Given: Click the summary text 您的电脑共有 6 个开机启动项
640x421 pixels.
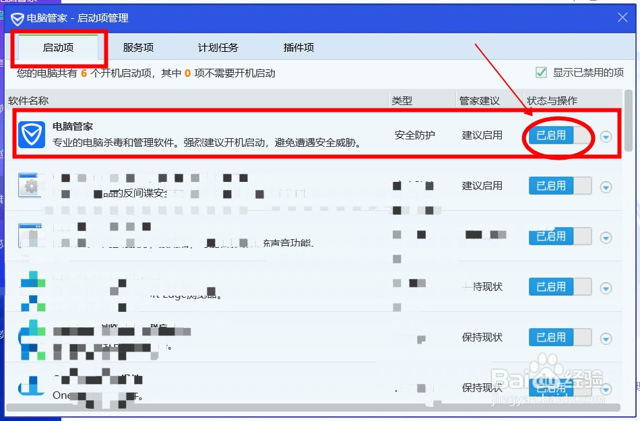Looking at the screenshot, I should [x=146, y=73].
